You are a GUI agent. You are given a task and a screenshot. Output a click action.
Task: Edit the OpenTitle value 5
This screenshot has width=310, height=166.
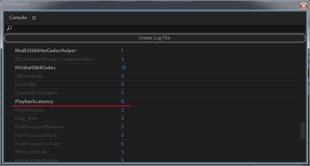pos(122,84)
